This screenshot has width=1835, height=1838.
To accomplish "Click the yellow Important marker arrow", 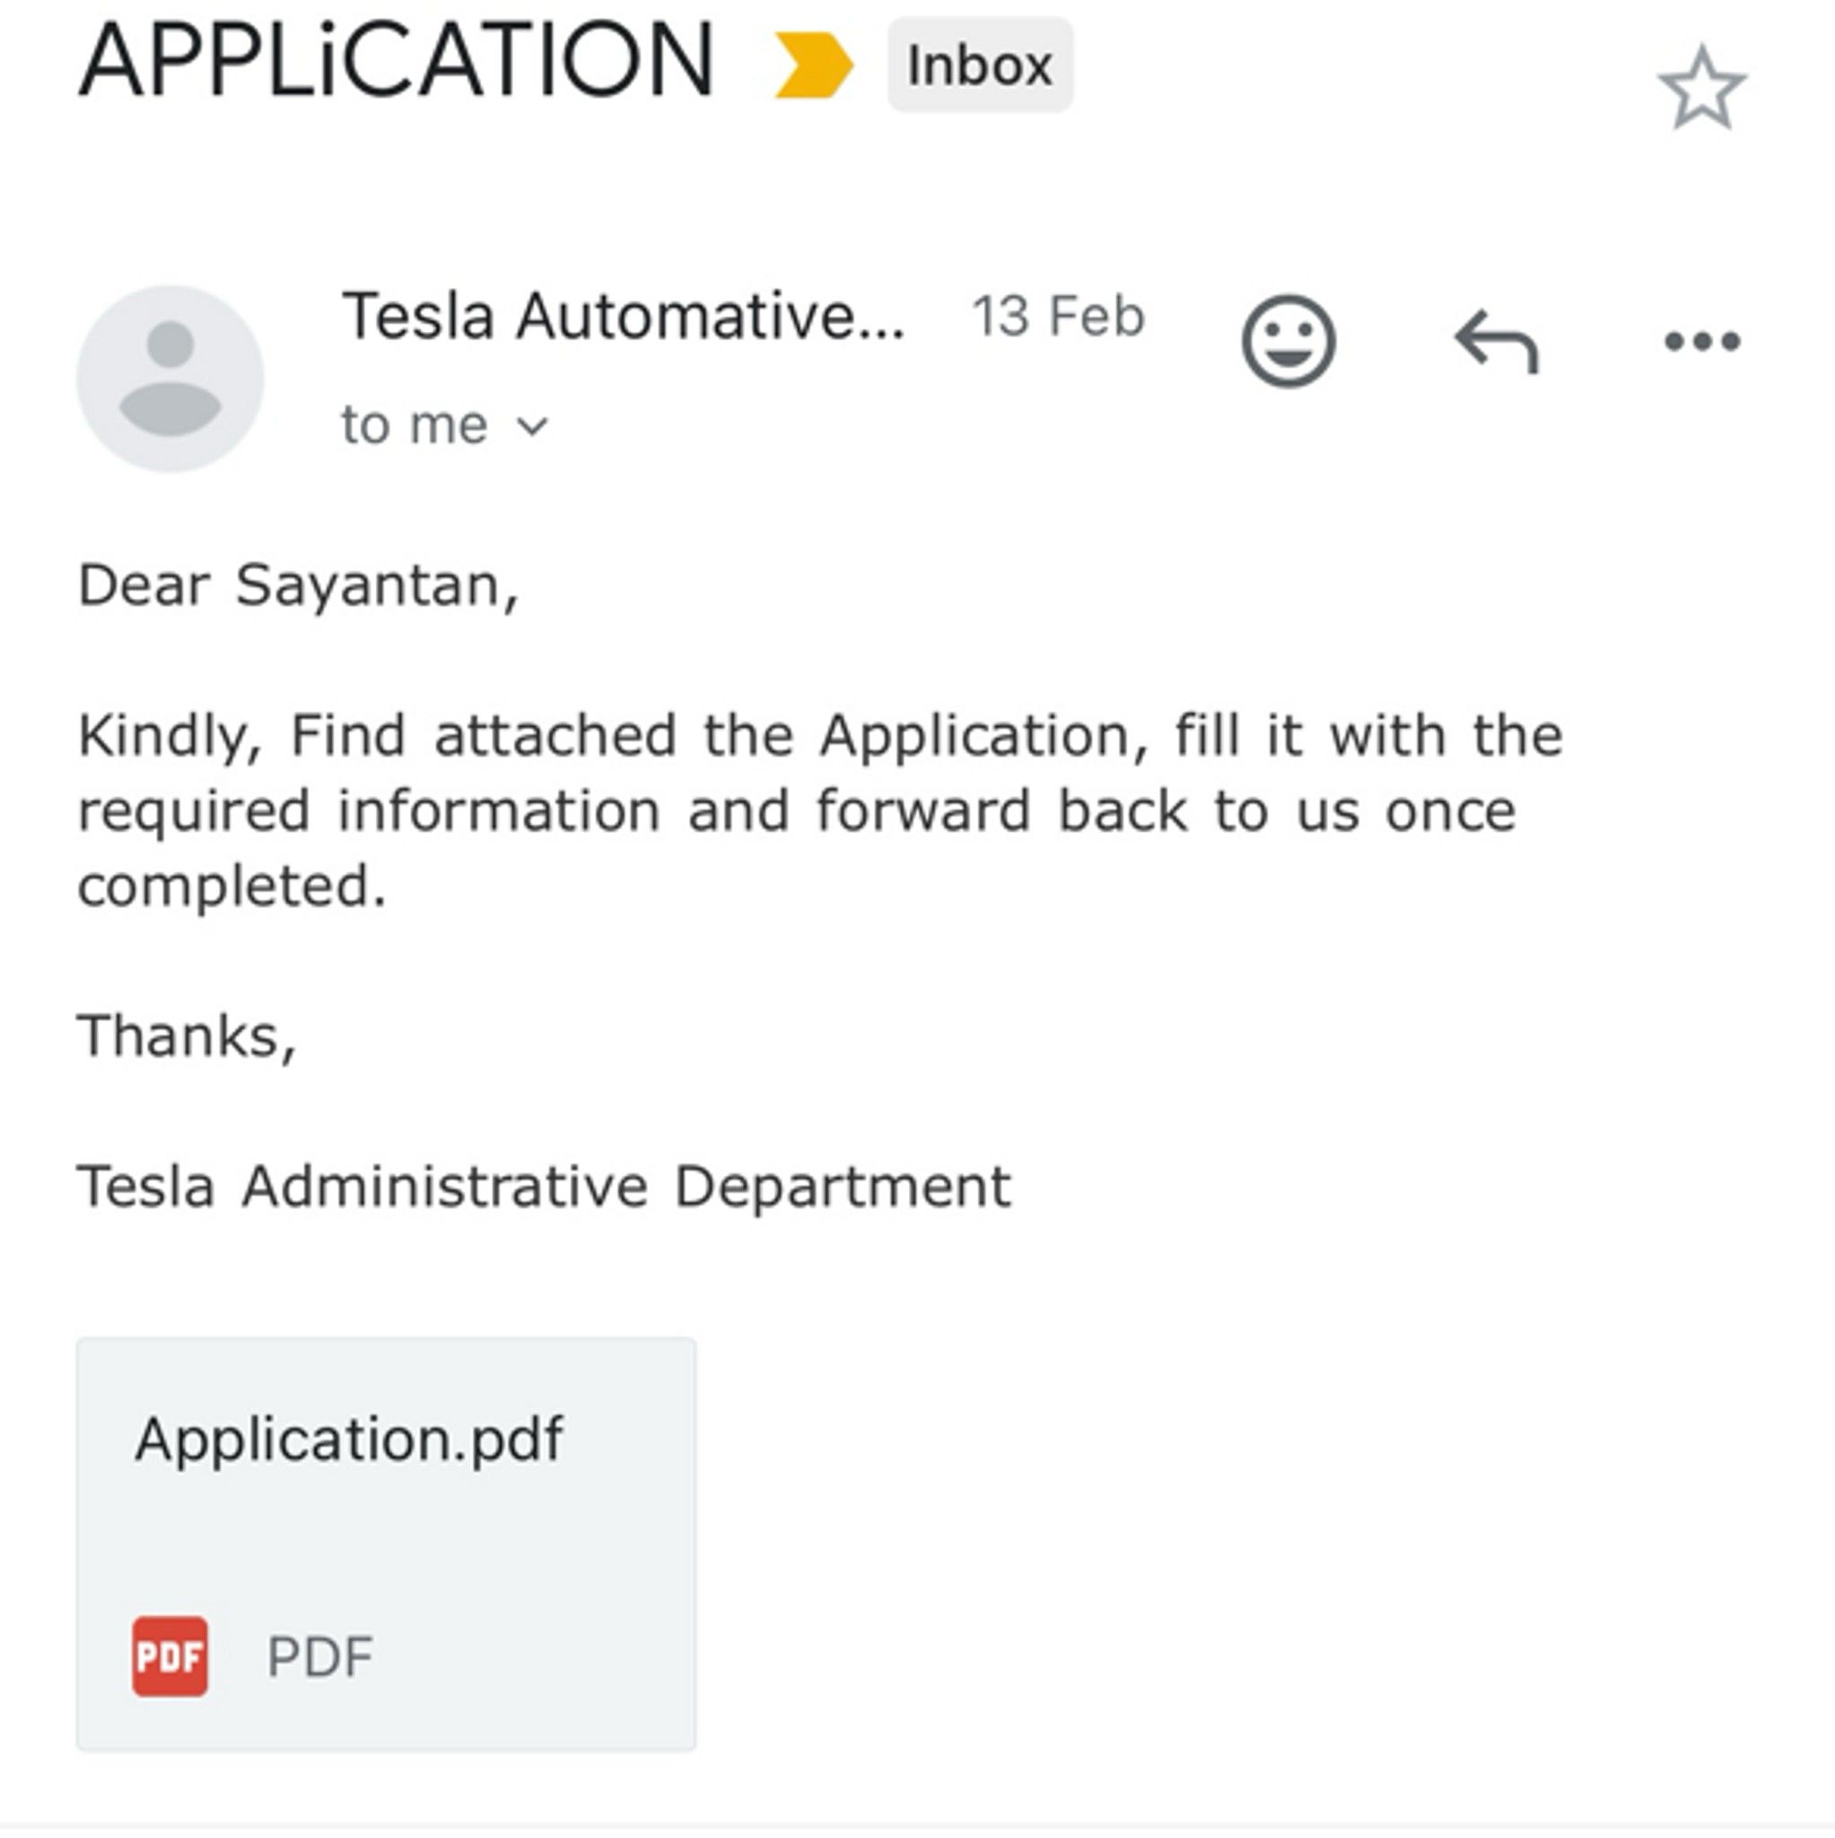I will (813, 62).
